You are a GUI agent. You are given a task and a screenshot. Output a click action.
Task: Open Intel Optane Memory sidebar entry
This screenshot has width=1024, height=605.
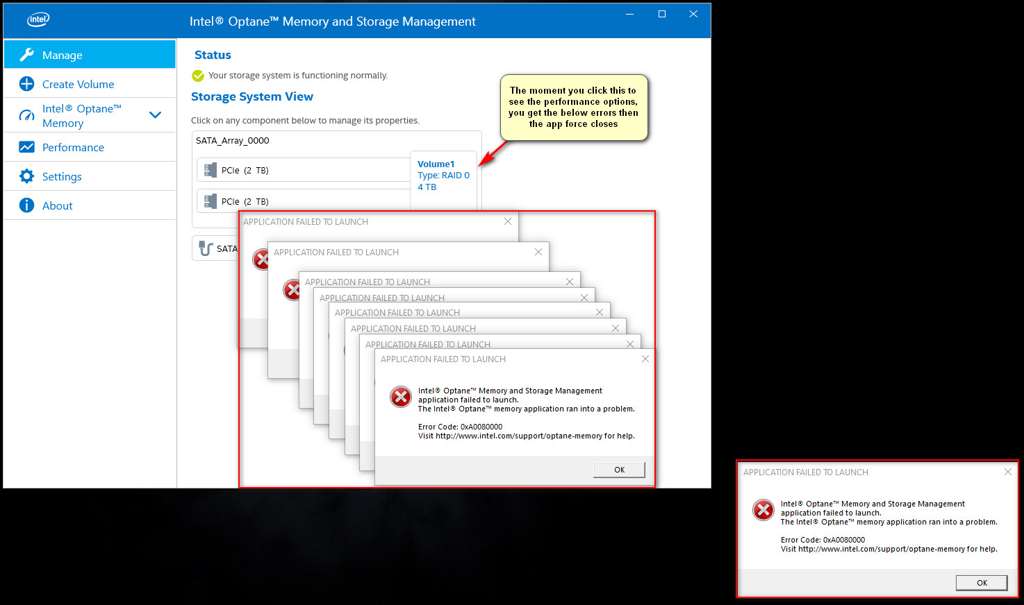90,115
